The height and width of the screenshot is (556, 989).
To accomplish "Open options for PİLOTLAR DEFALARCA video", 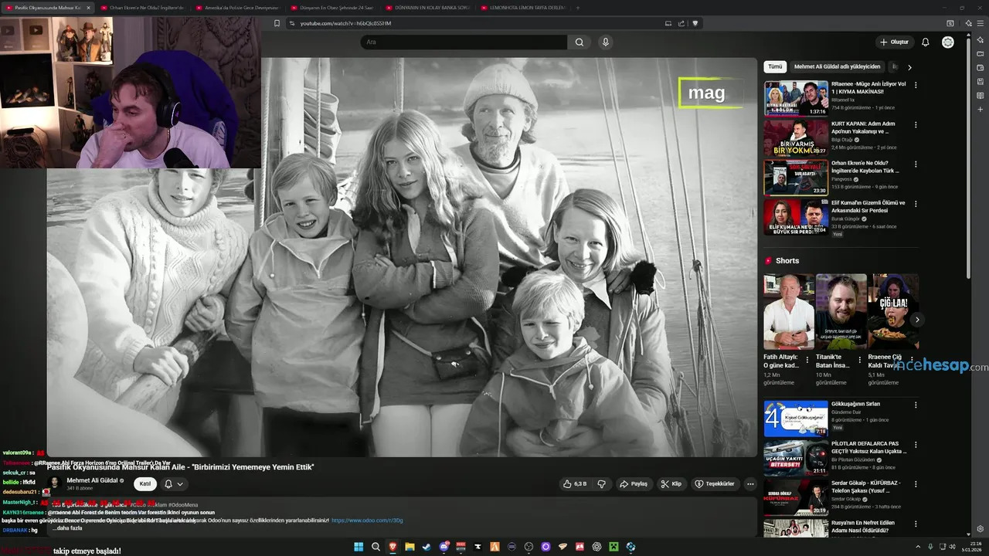I will tap(916, 445).
